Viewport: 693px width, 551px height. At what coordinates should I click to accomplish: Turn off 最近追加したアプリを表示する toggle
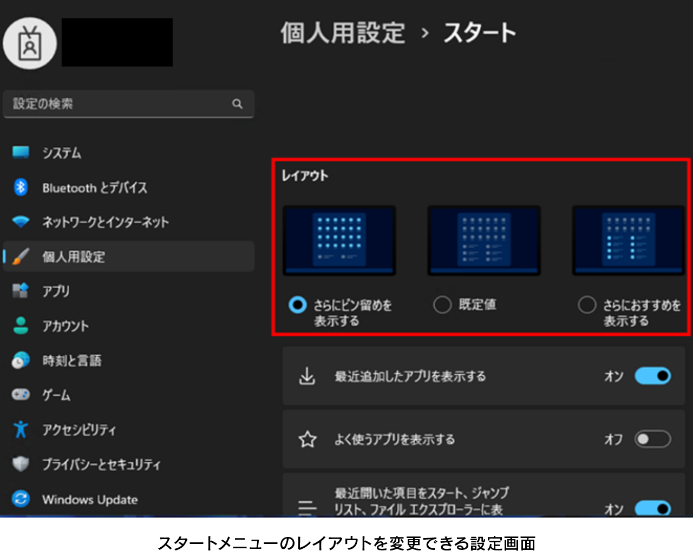click(652, 376)
